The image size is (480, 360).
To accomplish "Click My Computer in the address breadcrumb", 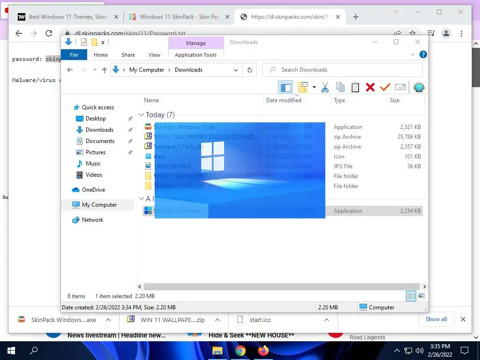I will (147, 70).
